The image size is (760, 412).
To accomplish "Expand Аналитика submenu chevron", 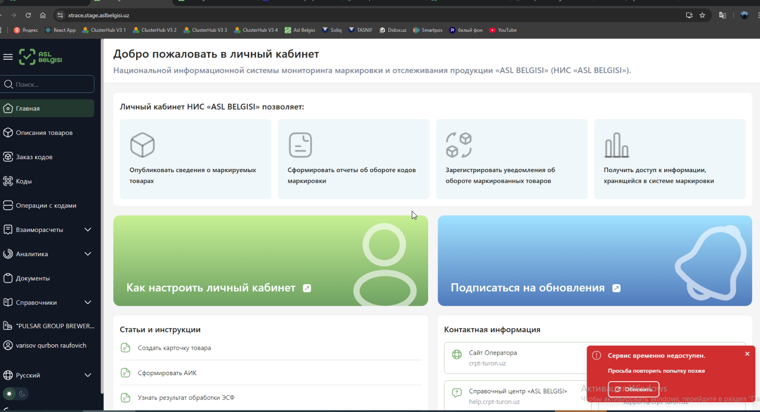I will [88, 254].
